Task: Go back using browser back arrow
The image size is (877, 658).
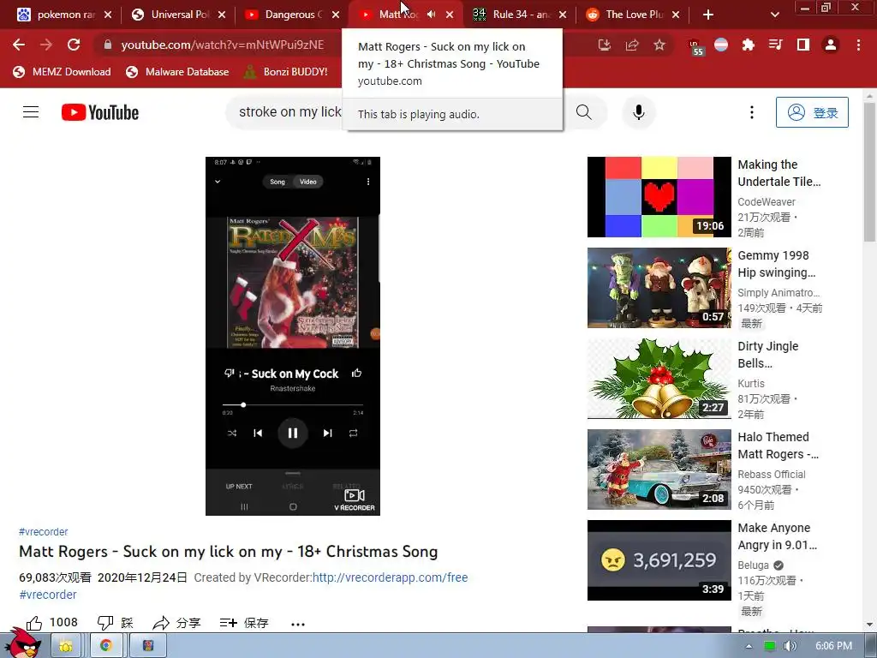Action: [x=19, y=45]
